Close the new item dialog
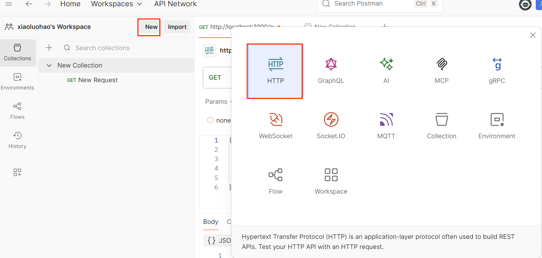Image resolution: width=542 pixels, height=258 pixels. [x=533, y=35]
